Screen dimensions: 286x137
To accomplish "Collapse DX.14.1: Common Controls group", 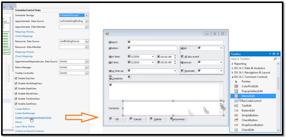I will pyautogui.click(x=233, y=77).
